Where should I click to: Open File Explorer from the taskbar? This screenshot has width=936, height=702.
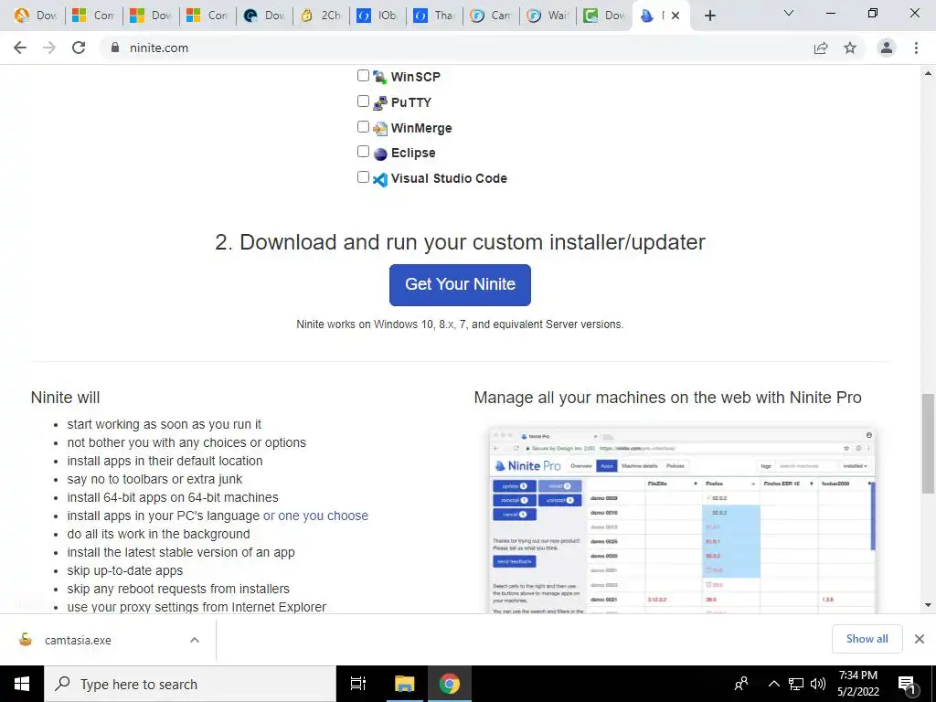[x=404, y=684]
